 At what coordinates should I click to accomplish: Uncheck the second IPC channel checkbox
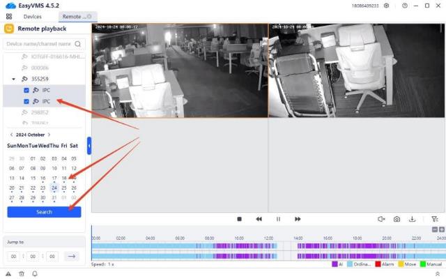pos(26,101)
